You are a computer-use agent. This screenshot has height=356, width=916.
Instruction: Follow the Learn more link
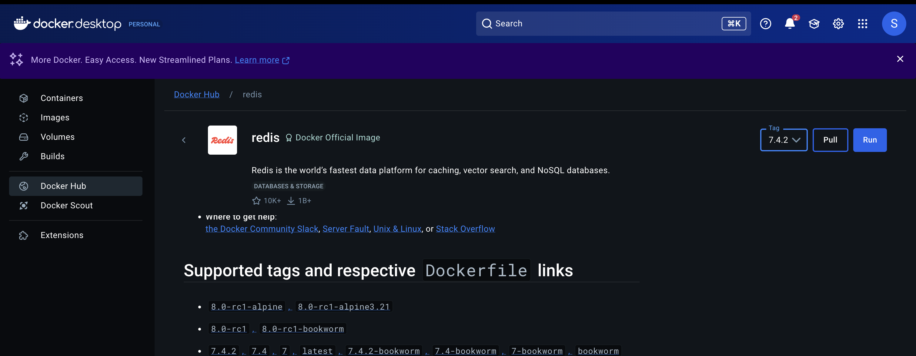point(257,60)
